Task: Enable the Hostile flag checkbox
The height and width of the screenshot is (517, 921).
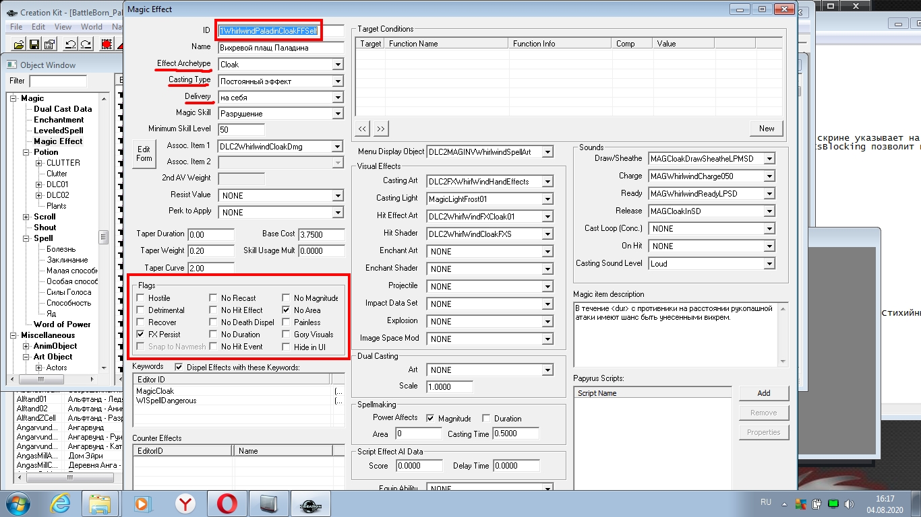Action: point(141,298)
